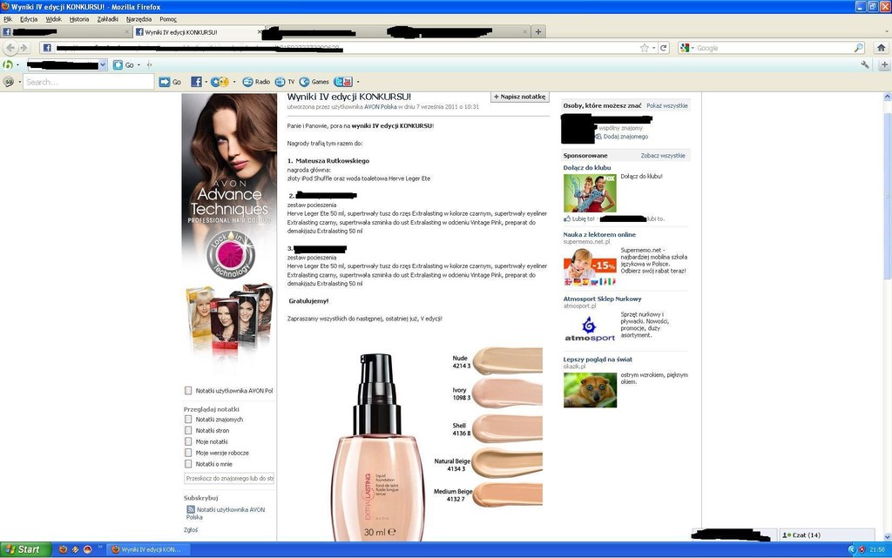892x558 pixels.
Task: Open the Lepszy pogląd na świat ad link
Action: 598,360
